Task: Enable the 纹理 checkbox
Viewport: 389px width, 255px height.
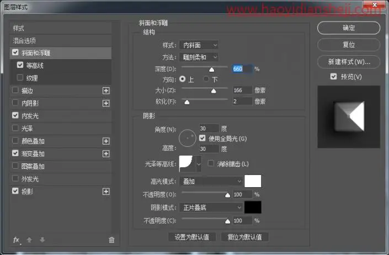Action: [x=20, y=77]
